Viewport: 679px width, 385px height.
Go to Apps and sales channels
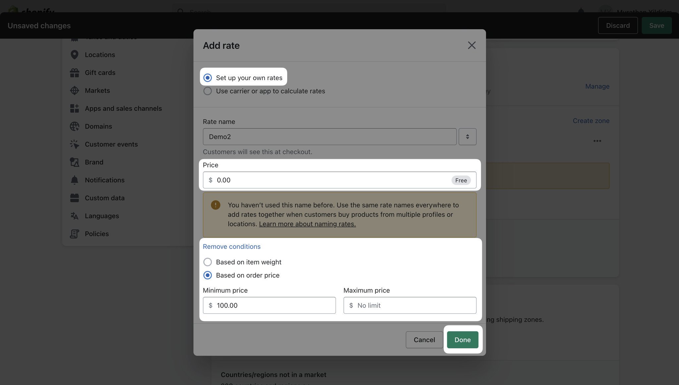click(123, 108)
